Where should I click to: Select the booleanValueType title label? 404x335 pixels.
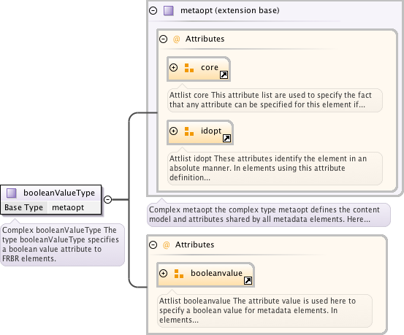pyautogui.click(x=59, y=193)
